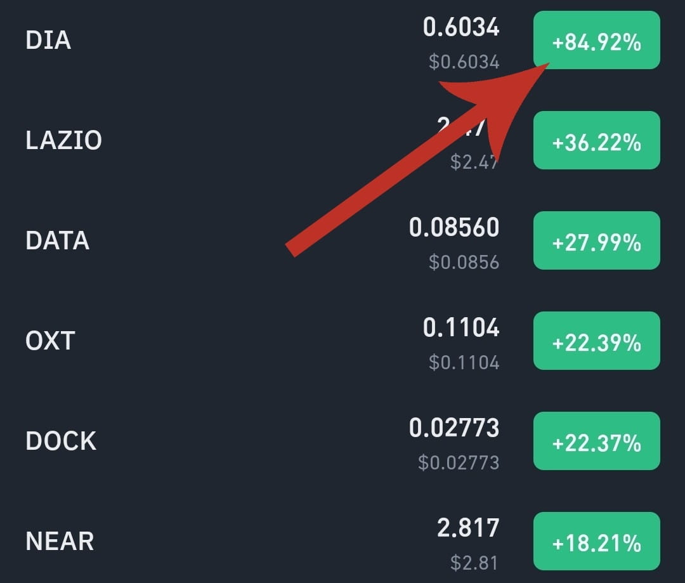Click the $2.81 USD value under NEAR
Screen dimensions: 685x583
(476, 563)
